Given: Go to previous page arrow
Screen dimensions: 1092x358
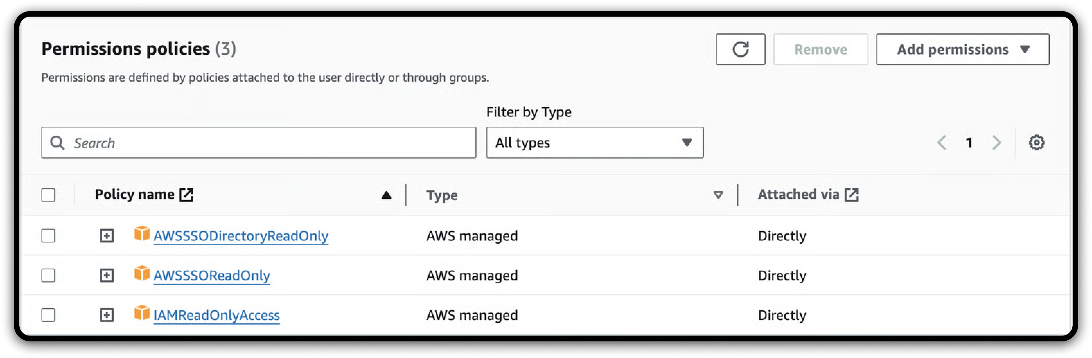Looking at the screenshot, I should coord(942,143).
